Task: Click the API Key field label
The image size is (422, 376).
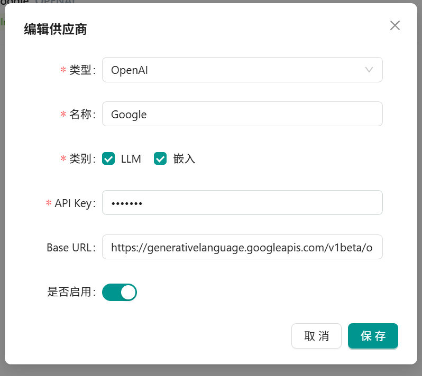Action: (73, 203)
